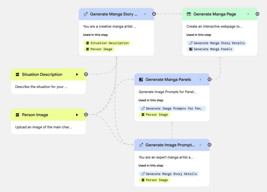Click the Person Image chip in Generate Manga Panels
The height and width of the screenshot is (192, 267).
(154, 114)
